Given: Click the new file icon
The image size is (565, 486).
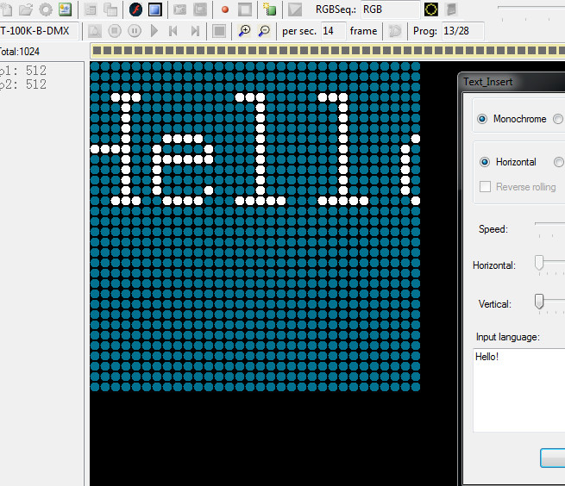Looking at the screenshot, I should 6,9.
